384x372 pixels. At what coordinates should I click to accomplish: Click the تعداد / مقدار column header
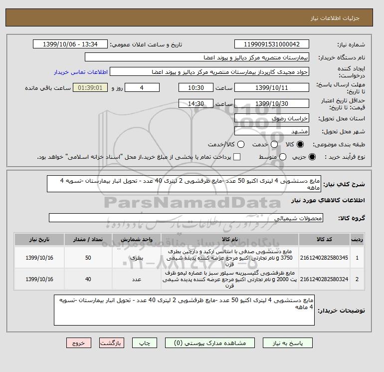(x=88, y=239)
